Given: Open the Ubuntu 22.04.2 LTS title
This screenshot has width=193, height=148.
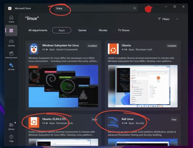Looking at the screenshot, I should pos(54,119).
